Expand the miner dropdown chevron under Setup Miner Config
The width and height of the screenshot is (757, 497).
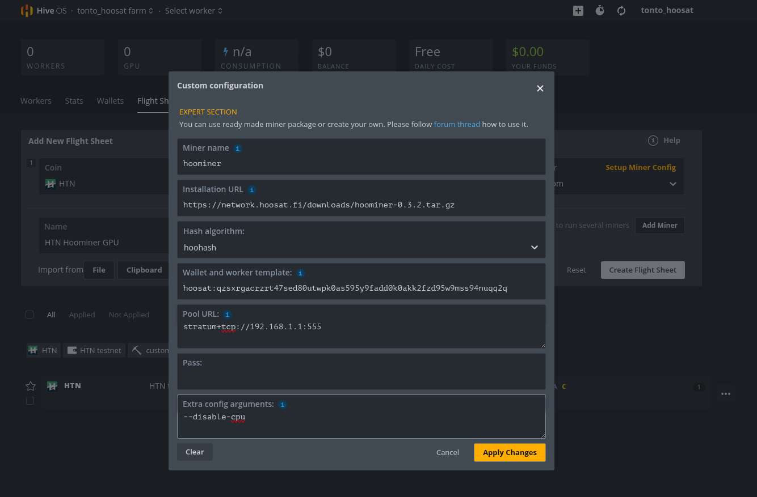point(672,184)
